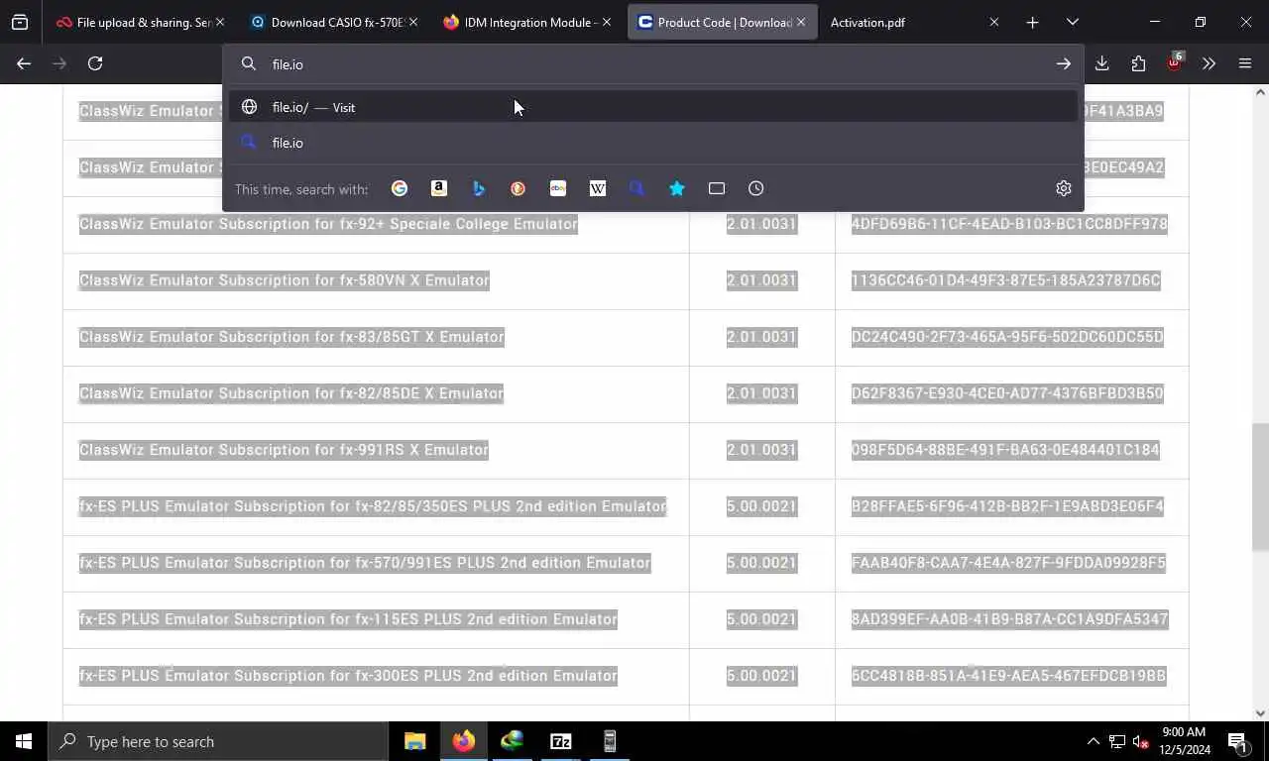This screenshot has width=1269, height=761.
Task: Click code FAAB40F8-CAA7-4E4A-827F-9FDDA09928F5
Action: pyautogui.click(x=1008, y=563)
